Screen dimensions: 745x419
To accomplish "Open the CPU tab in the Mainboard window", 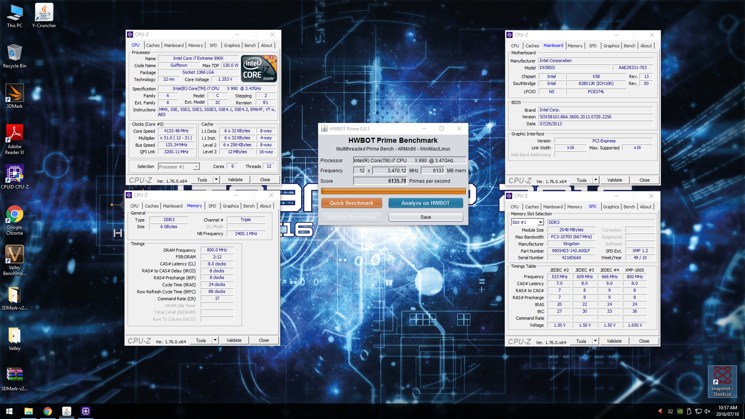I will click(x=515, y=46).
